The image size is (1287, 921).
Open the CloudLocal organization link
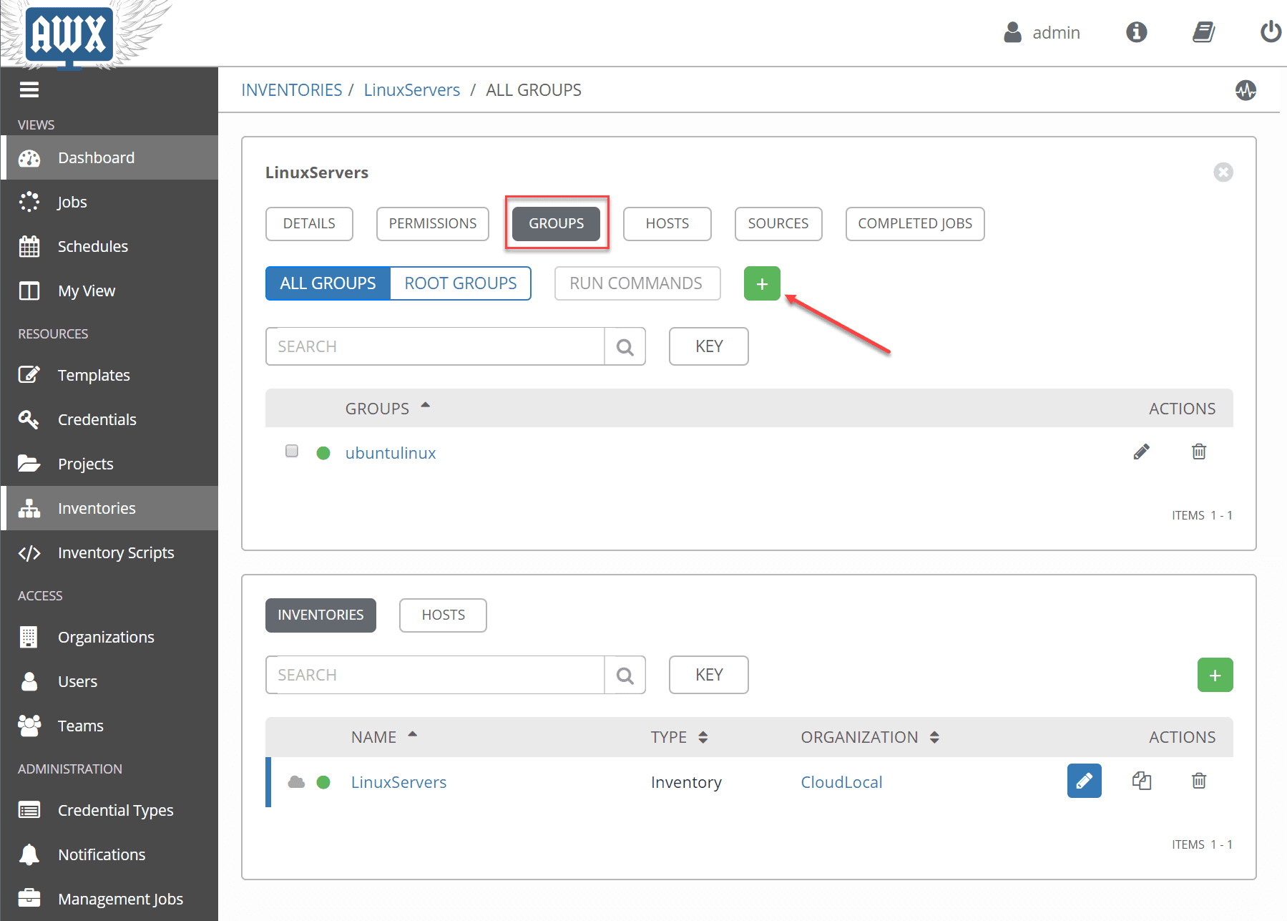click(x=841, y=781)
